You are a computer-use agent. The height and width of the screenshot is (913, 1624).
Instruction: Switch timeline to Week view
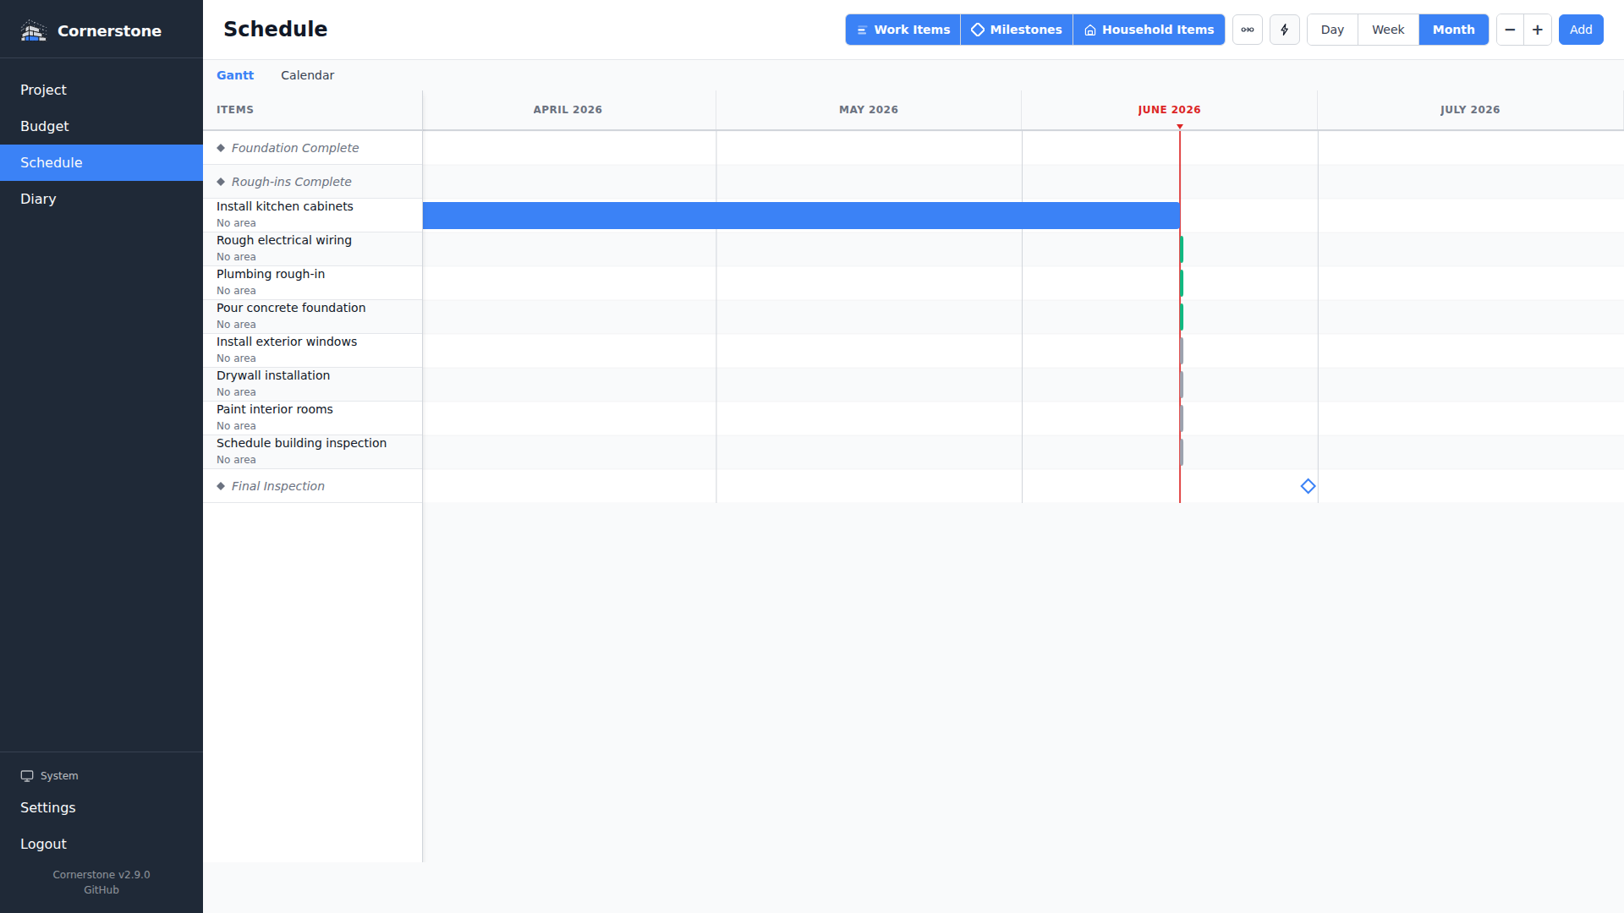coord(1388,30)
